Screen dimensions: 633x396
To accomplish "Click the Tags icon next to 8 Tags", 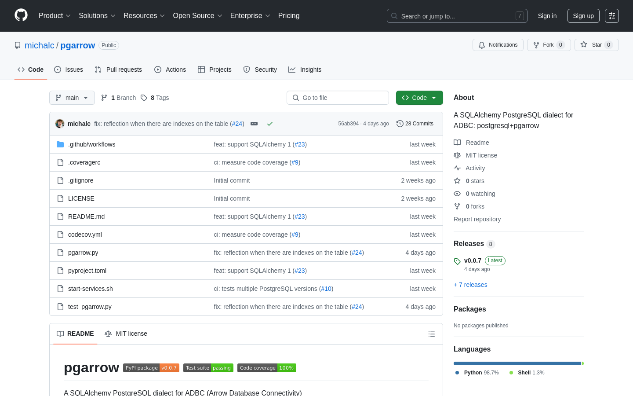I will click(x=144, y=98).
